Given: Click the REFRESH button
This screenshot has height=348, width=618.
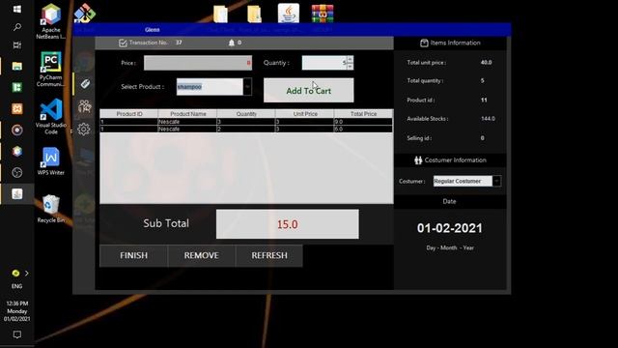Looking at the screenshot, I should coord(269,255).
